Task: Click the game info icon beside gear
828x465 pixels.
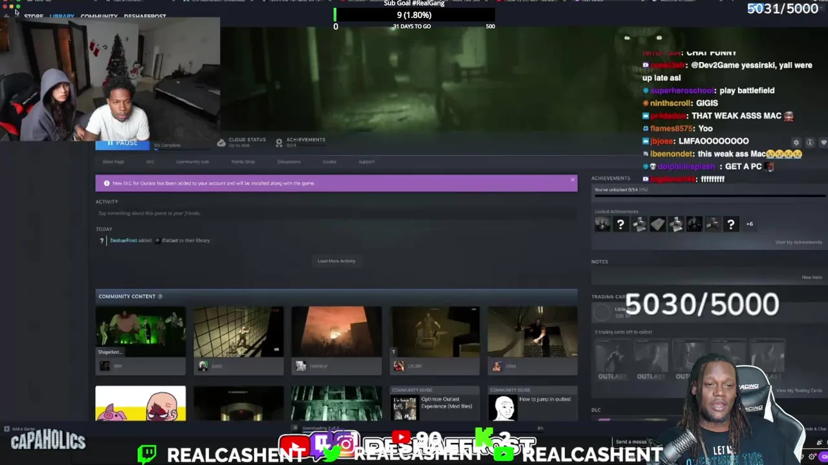Action: (x=810, y=142)
